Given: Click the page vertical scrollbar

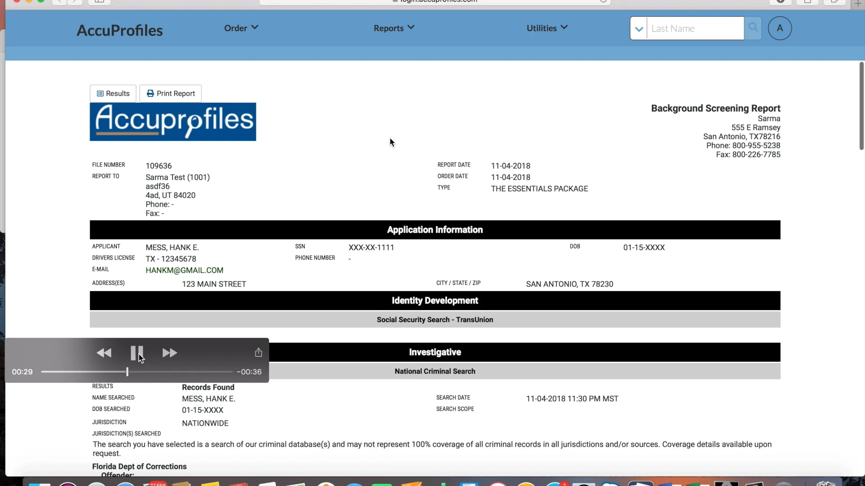Looking at the screenshot, I should pyautogui.click(x=861, y=107).
